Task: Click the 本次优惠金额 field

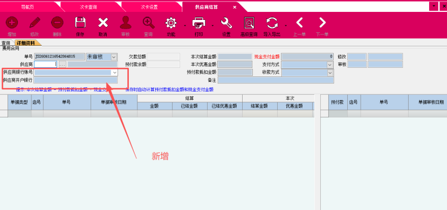Action: pyautogui.click(x=235, y=65)
